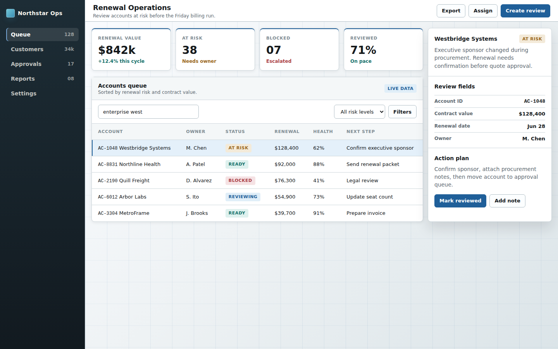Click the Create review button

tap(525, 11)
